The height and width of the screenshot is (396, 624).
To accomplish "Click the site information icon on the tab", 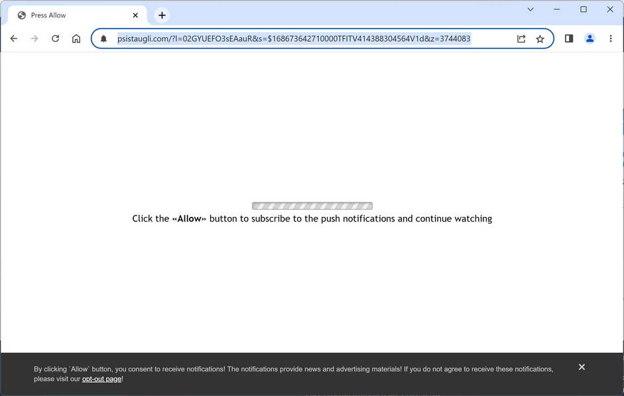I will (x=21, y=15).
